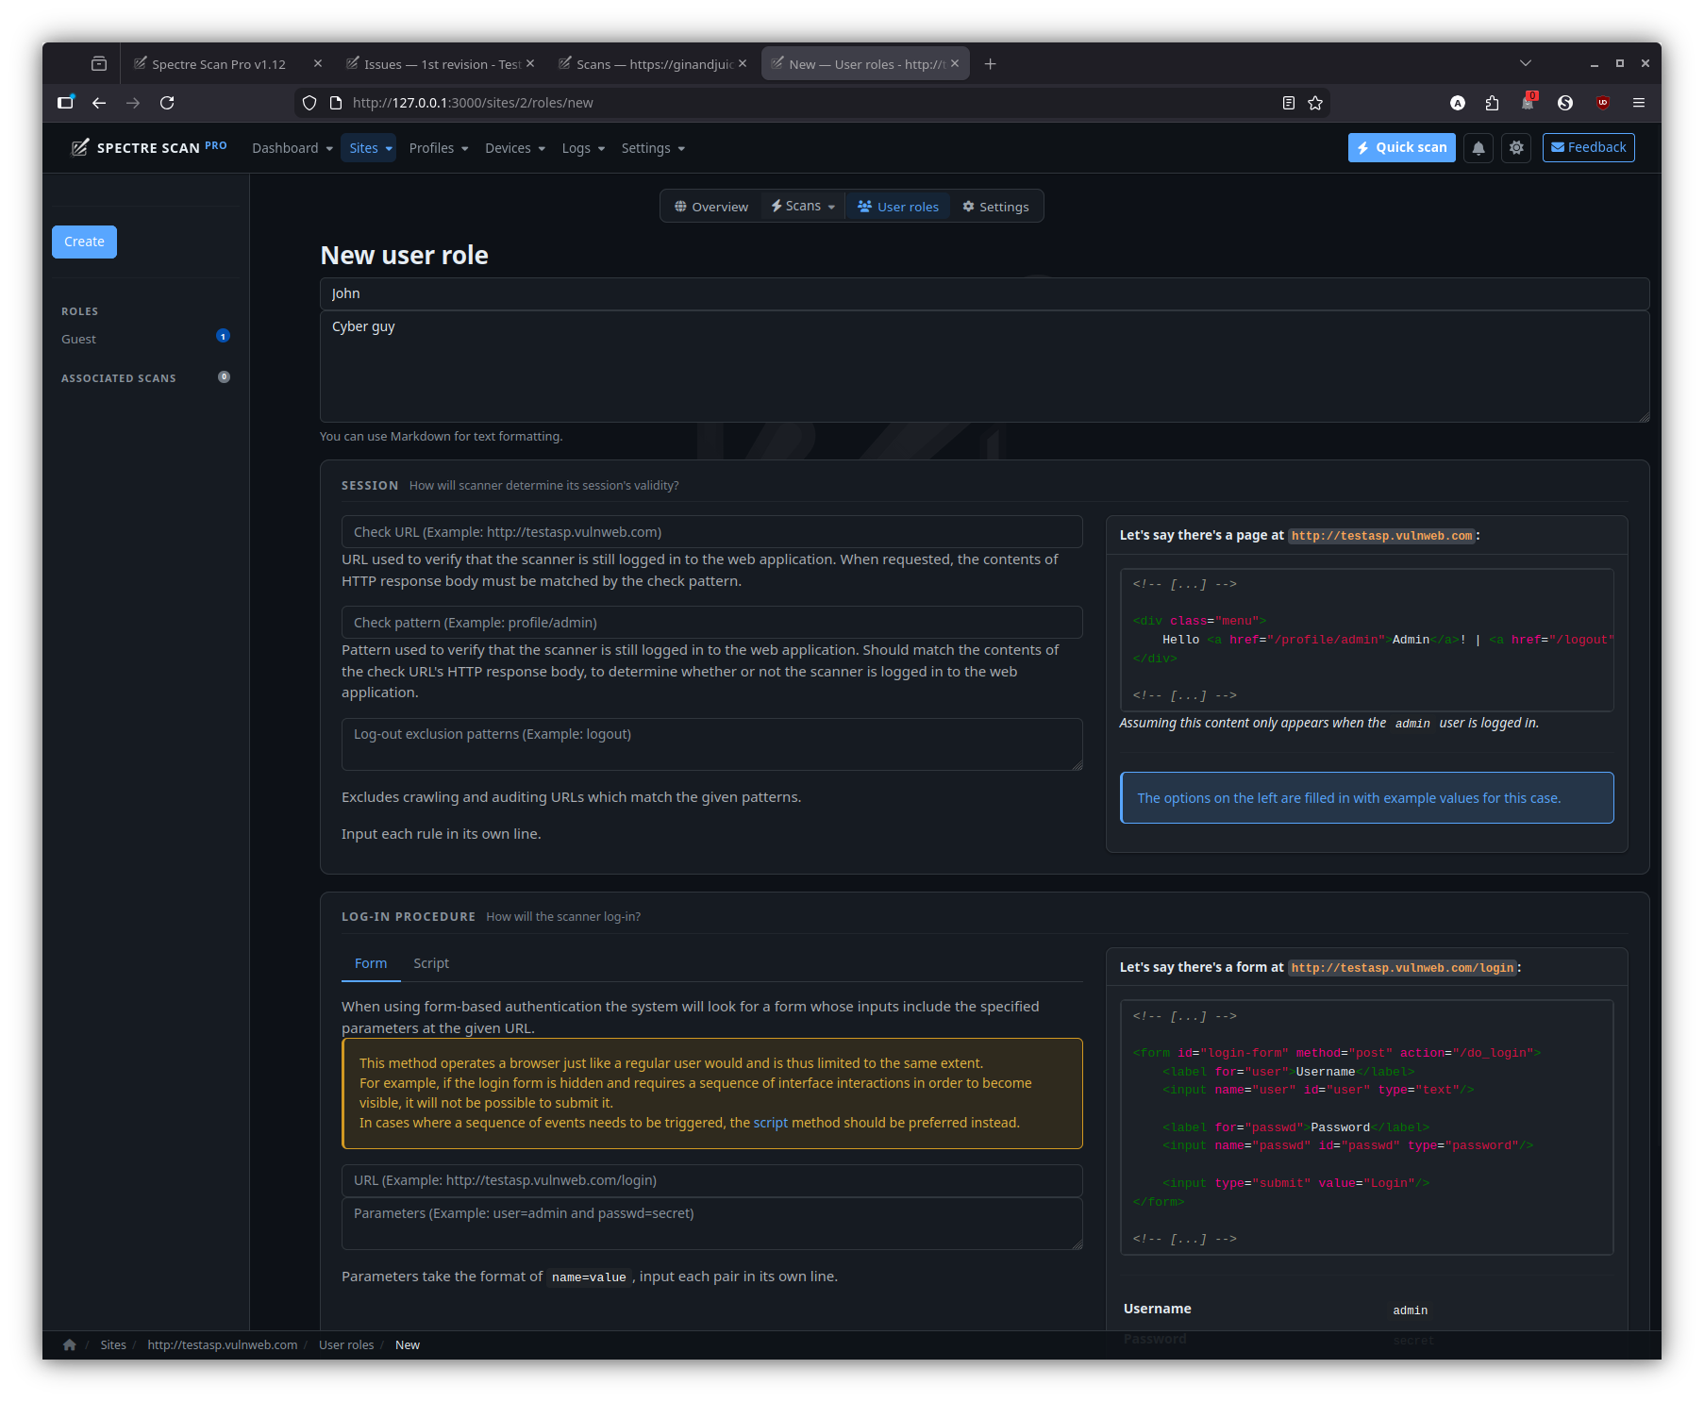1704x1402 pixels.
Task: Expand the top Settings dropdown menu
Action: (x=653, y=148)
